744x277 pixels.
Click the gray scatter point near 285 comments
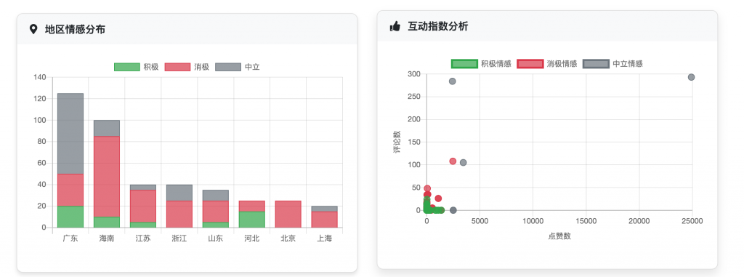coord(452,81)
